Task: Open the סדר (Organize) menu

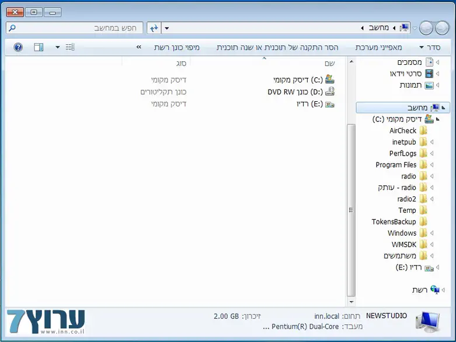Action: coord(430,47)
